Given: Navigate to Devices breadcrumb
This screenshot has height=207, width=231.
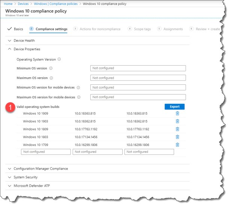Looking at the screenshot, I should pyautogui.click(x=23, y=4).
